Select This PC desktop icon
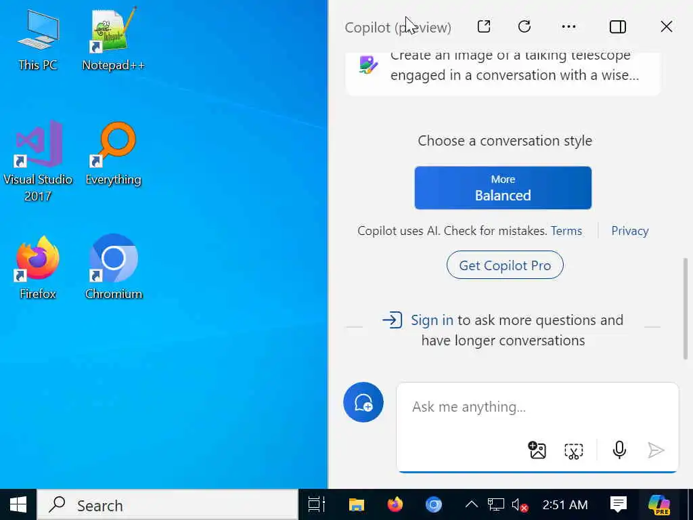The height and width of the screenshot is (520, 693). coord(38,41)
